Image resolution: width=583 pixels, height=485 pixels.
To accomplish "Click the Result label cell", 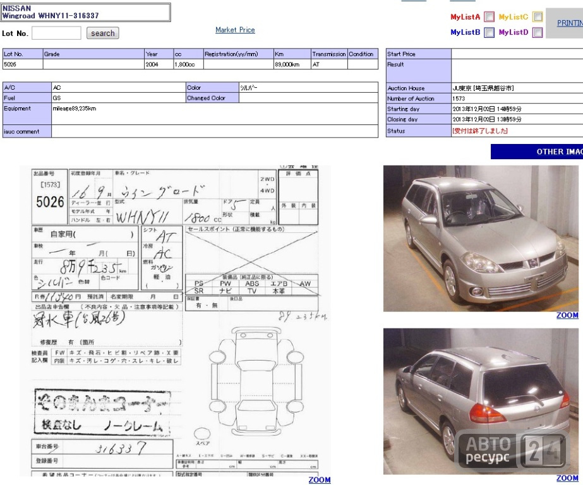I will coord(419,71).
